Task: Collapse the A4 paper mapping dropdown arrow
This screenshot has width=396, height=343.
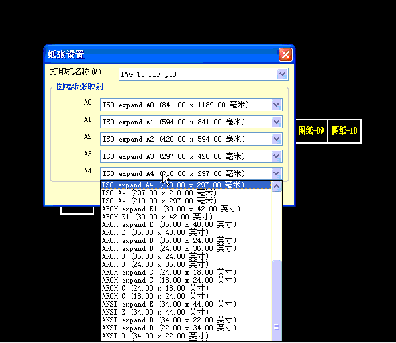Action: 277,173
